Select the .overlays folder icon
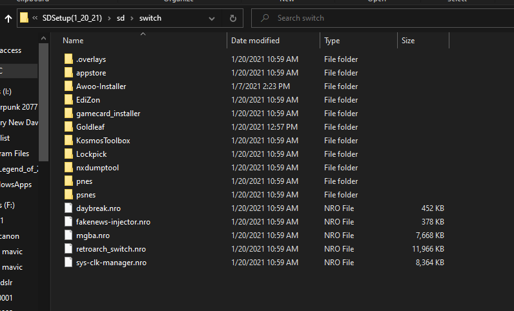 tap(68, 59)
